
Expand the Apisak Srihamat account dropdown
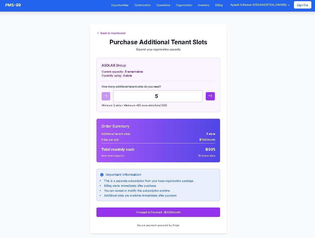coord(258,5)
